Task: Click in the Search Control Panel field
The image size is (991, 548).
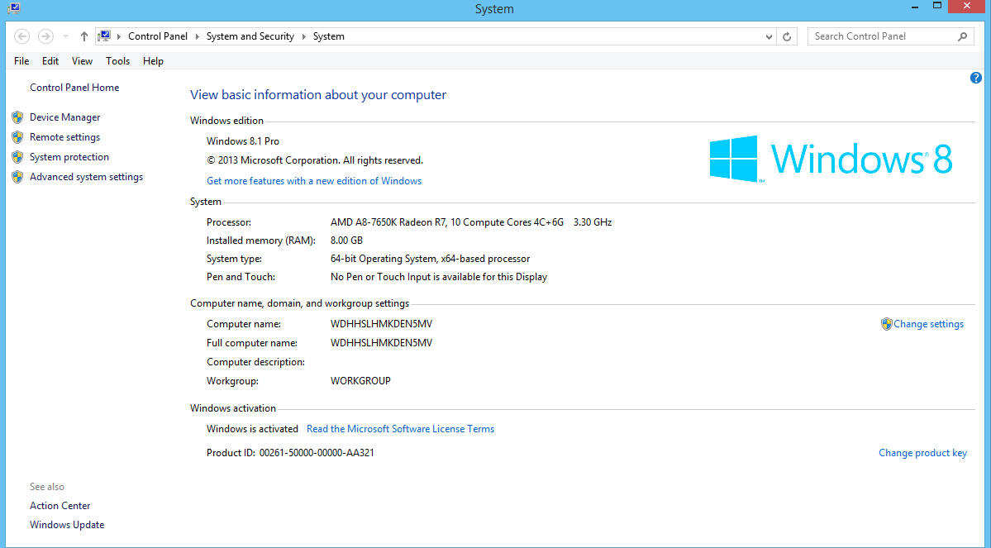Action: click(880, 36)
